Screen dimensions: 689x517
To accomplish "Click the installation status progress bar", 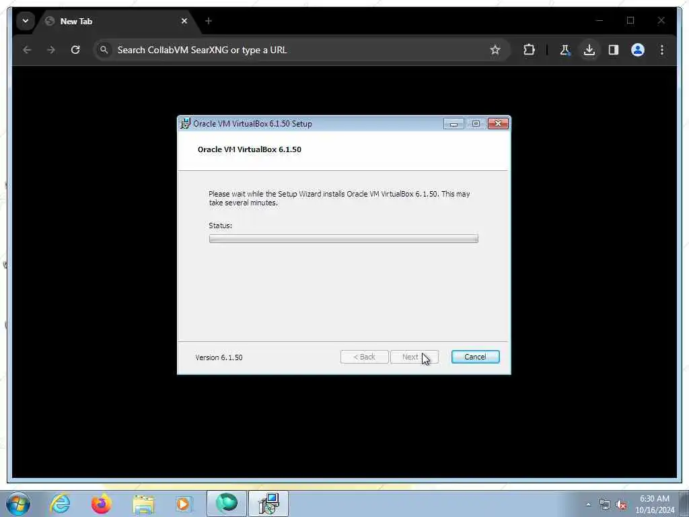I will pyautogui.click(x=344, y=239).
